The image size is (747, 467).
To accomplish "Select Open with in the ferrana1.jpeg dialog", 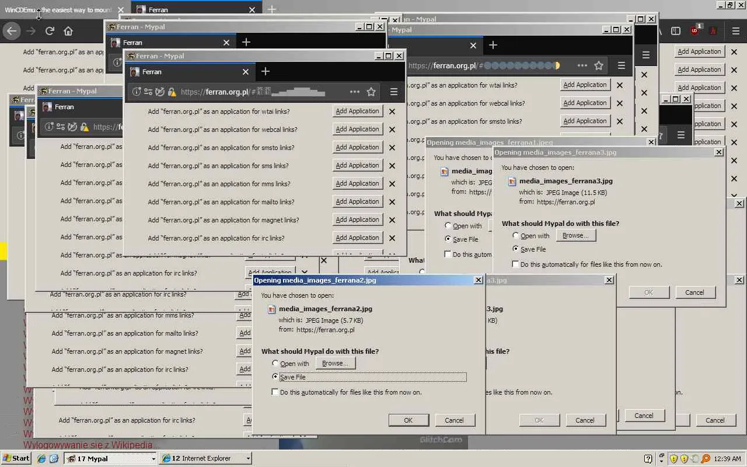I will pos(448,226).
